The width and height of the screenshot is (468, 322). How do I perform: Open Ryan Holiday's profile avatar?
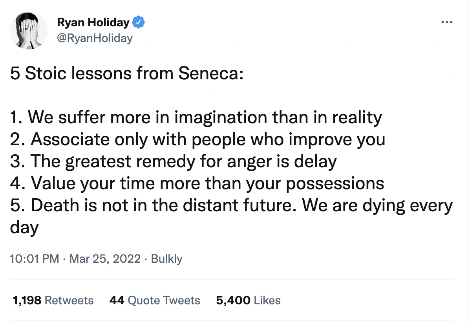pyautogui.click(x=29, y=31)
